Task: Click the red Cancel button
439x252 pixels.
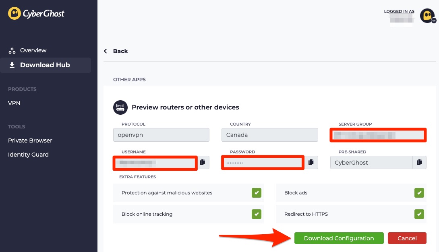Action: [x=407, y=238]
